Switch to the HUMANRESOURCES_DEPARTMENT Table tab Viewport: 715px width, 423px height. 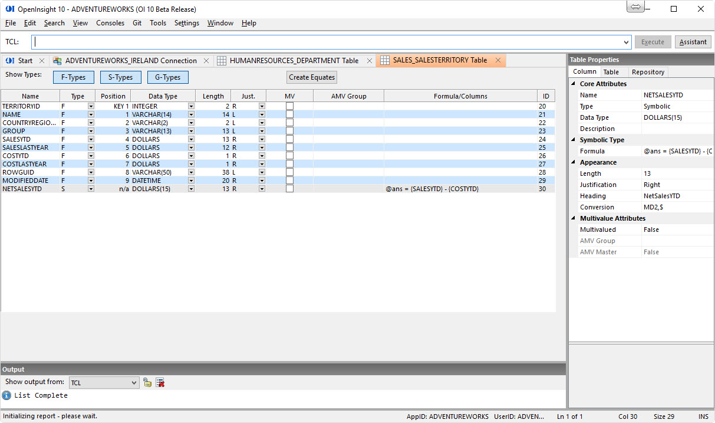(x=294, y=61)
